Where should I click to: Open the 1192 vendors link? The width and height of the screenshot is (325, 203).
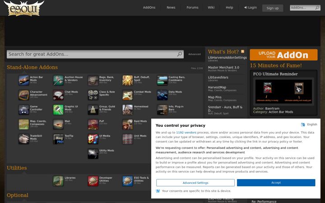click(x=186, y=132)
